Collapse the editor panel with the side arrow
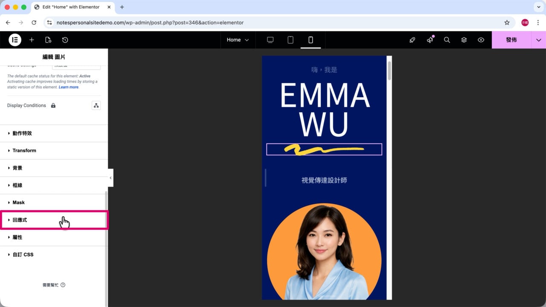 110,178
